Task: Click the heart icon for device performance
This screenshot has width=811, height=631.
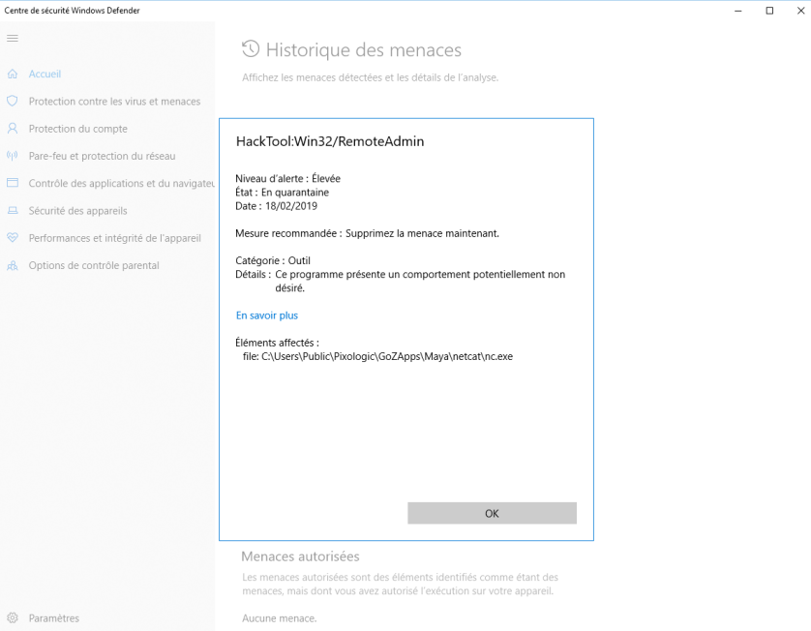Action: (x=13, y=237)
